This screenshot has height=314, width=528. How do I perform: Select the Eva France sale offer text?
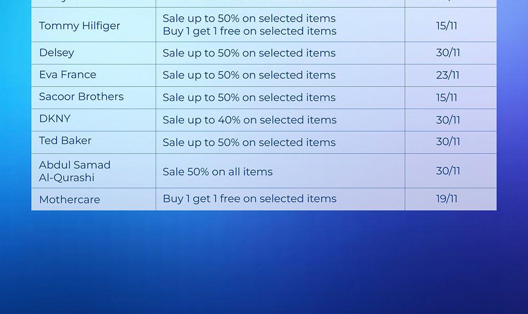249,75
